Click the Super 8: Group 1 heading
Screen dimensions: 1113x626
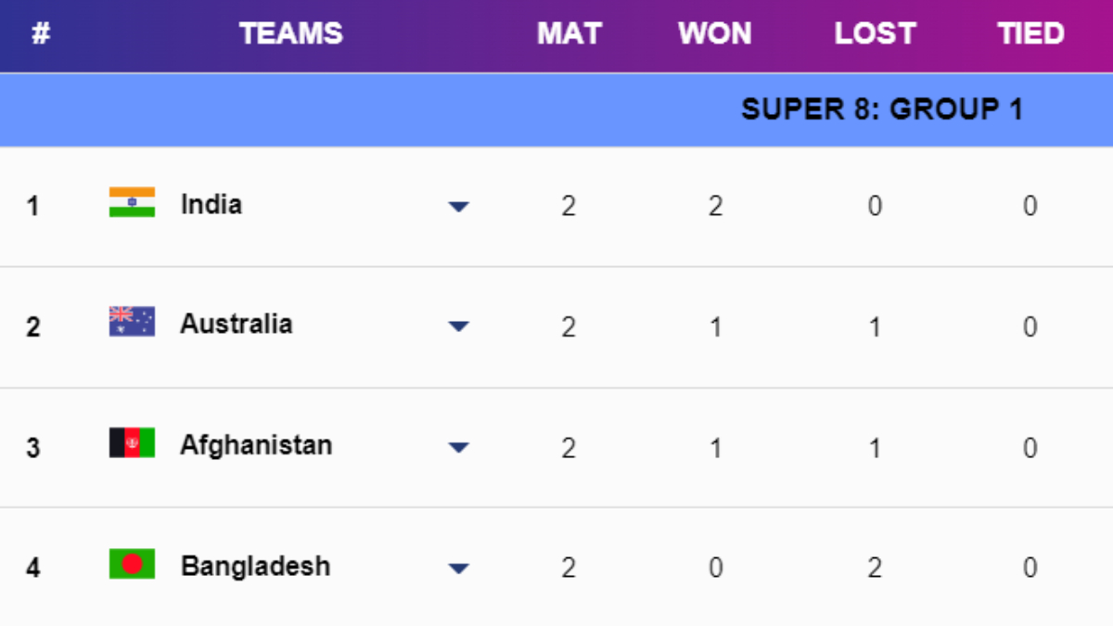click(x=882, y=109)
